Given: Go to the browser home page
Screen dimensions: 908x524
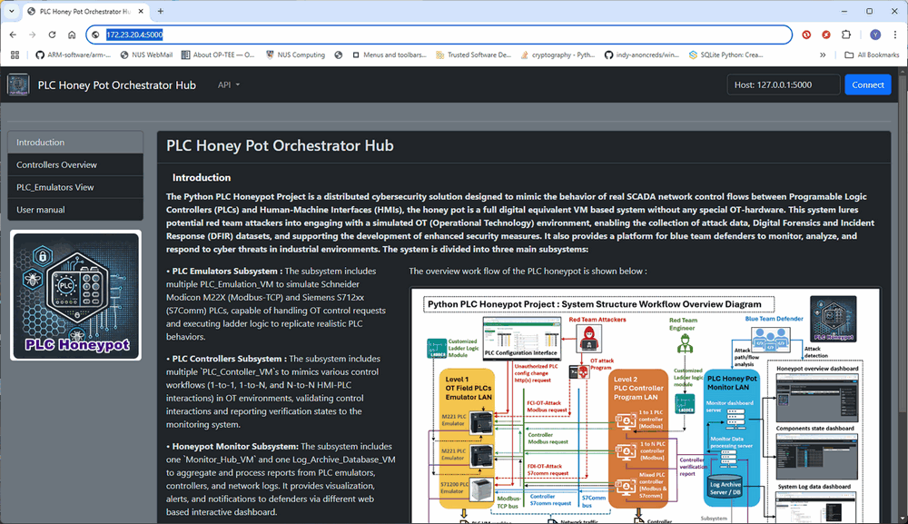Looking at the screenshot, I should [72, 35].
